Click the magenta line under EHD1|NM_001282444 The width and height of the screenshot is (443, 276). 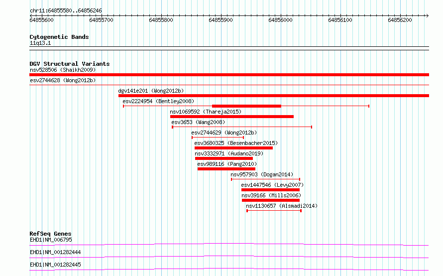(229, 257)
